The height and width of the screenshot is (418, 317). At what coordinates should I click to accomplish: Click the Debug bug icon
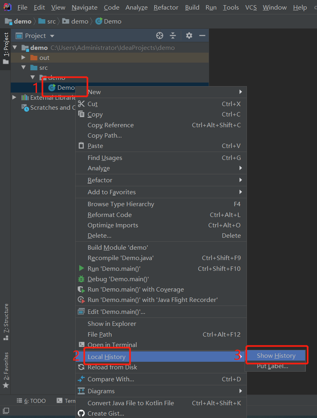click(x=81, y=279)
